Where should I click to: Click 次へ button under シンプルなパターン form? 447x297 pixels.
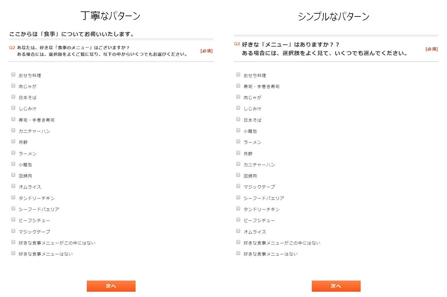pos(336,286)
